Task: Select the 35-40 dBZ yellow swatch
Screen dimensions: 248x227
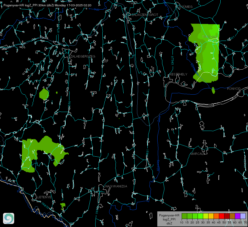Action: pyautogui.click(x=211, y=216)
